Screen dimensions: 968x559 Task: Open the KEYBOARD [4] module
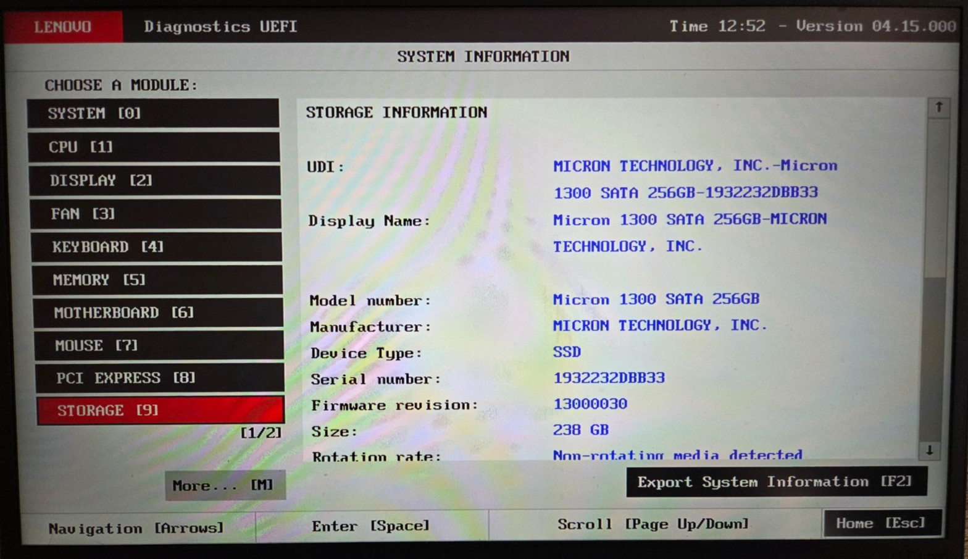tap(156, 247)
